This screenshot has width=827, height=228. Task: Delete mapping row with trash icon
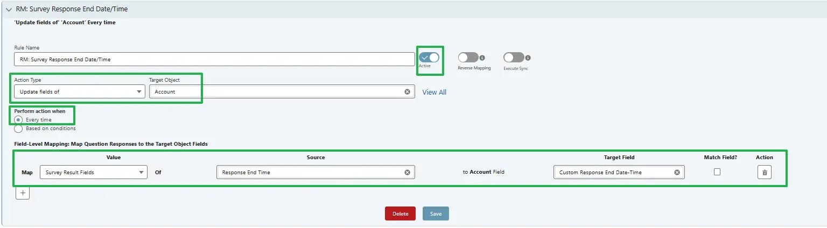[764, 172]
